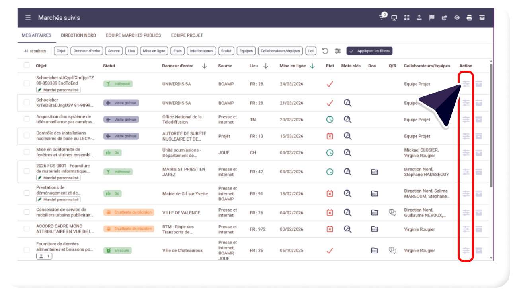Click the flag icon in top bar
This screenshot has height=293, width=515.
coord(431,18)
